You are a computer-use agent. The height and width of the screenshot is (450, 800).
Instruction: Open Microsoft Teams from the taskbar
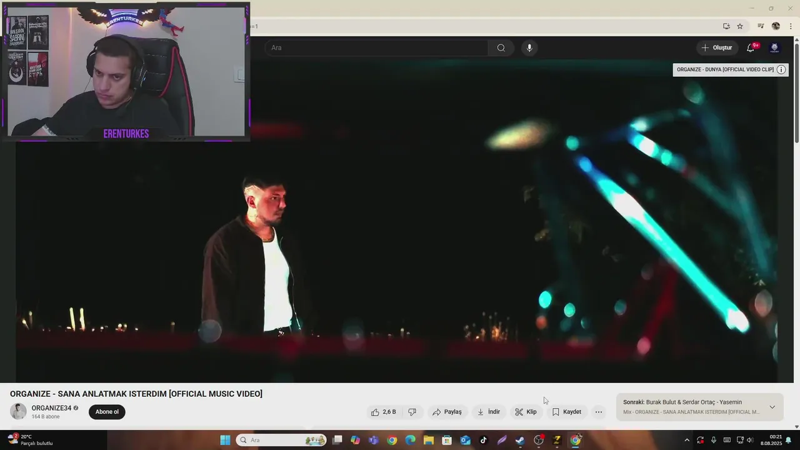(374, 440)
